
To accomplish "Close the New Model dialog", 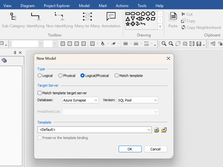I will click(x=168, y=58).
